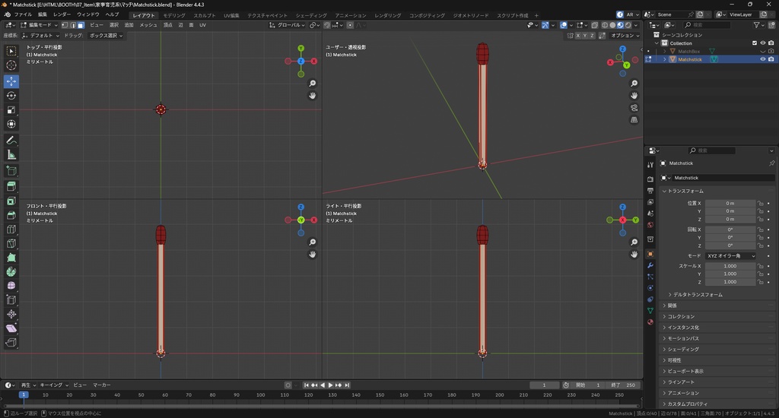Enable vertex select mode
779x418 pixels.
coord(65,25)
